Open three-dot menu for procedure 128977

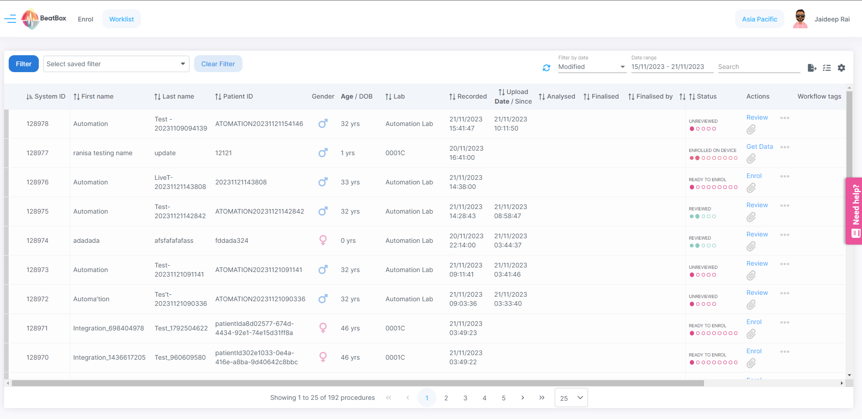point(784,147)
